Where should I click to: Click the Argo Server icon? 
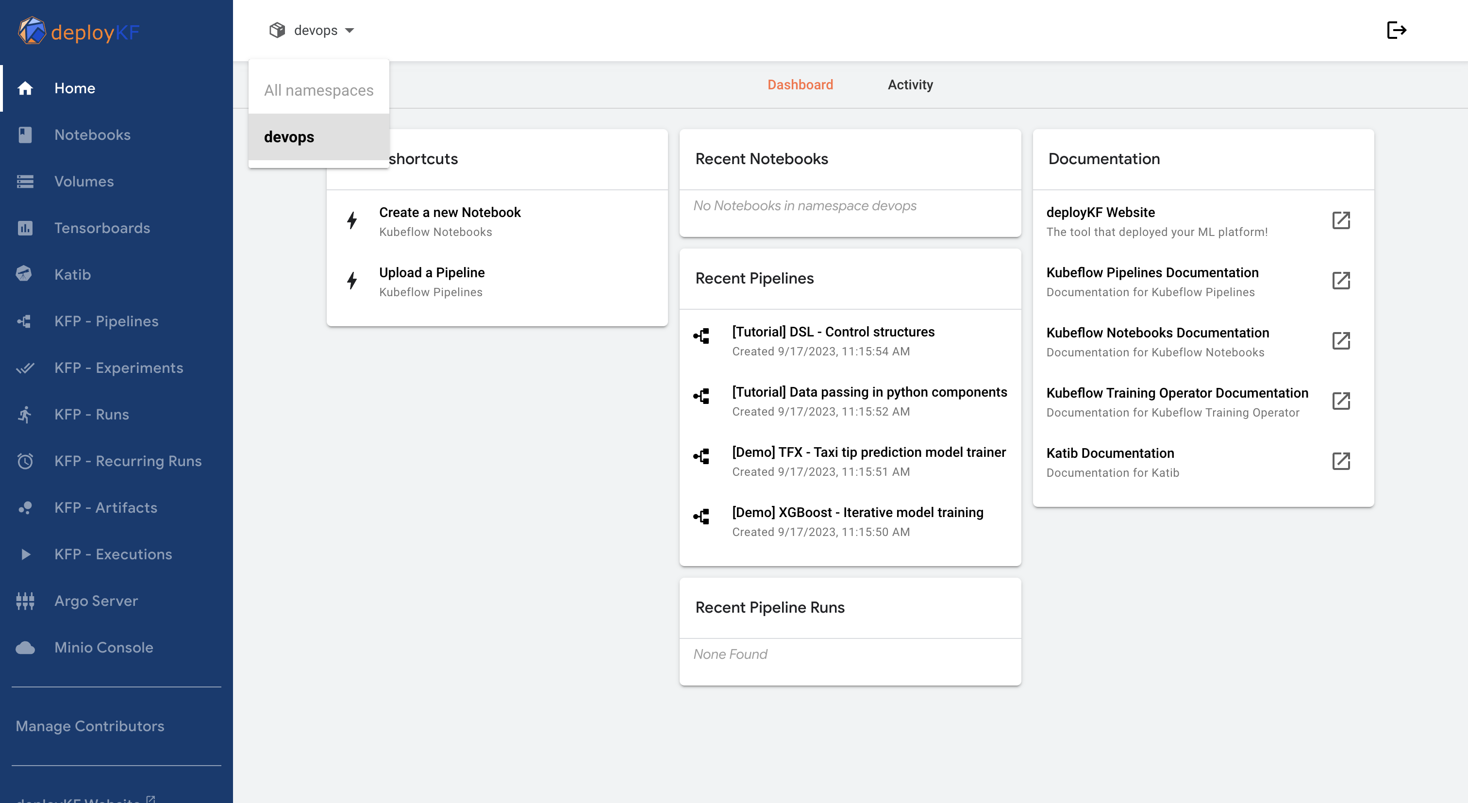pyautogui.click(x=25, y=601)
